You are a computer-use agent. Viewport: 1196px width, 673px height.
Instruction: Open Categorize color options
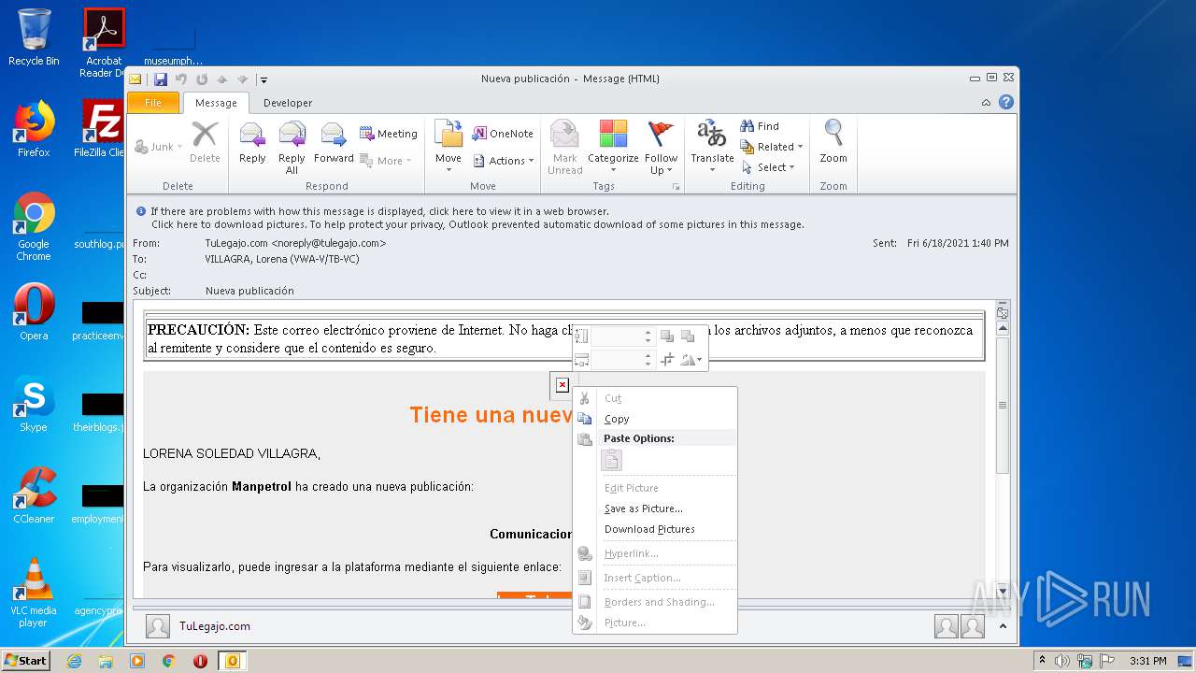pos(613,148)
